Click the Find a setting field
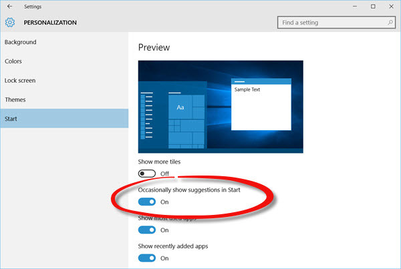401x269 pixels. point(336,23)
